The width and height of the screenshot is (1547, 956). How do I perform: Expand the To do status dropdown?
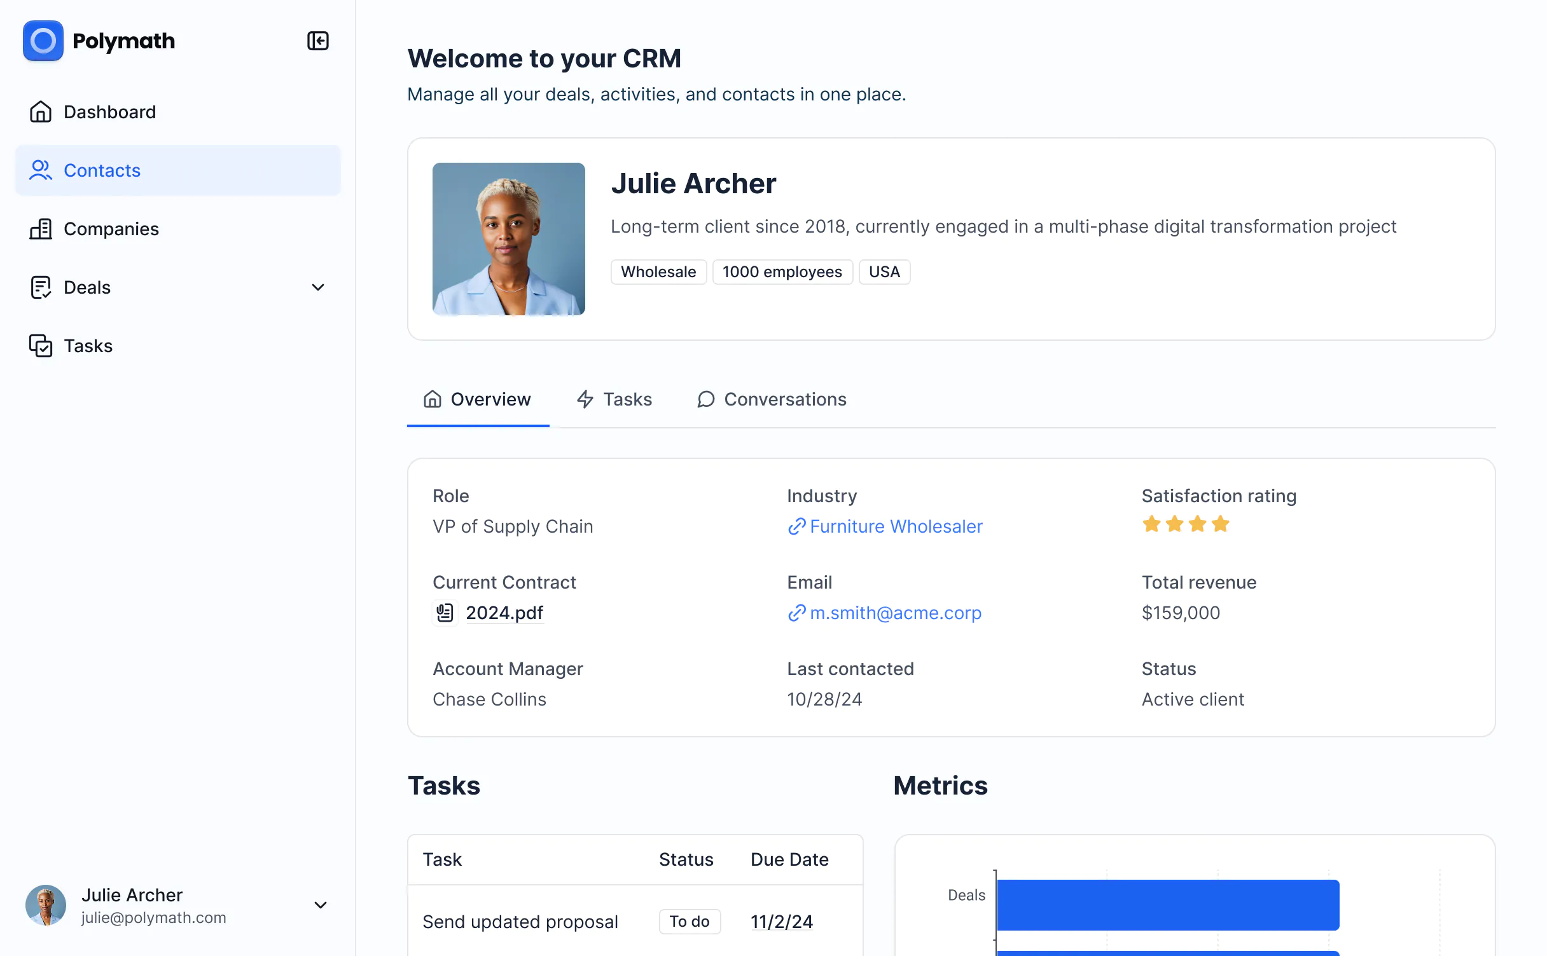pos(690,921)
